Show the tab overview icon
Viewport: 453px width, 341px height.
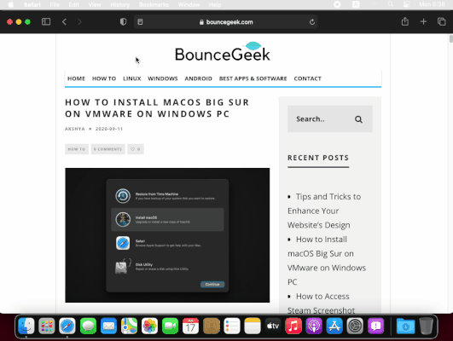coord(441,21)
